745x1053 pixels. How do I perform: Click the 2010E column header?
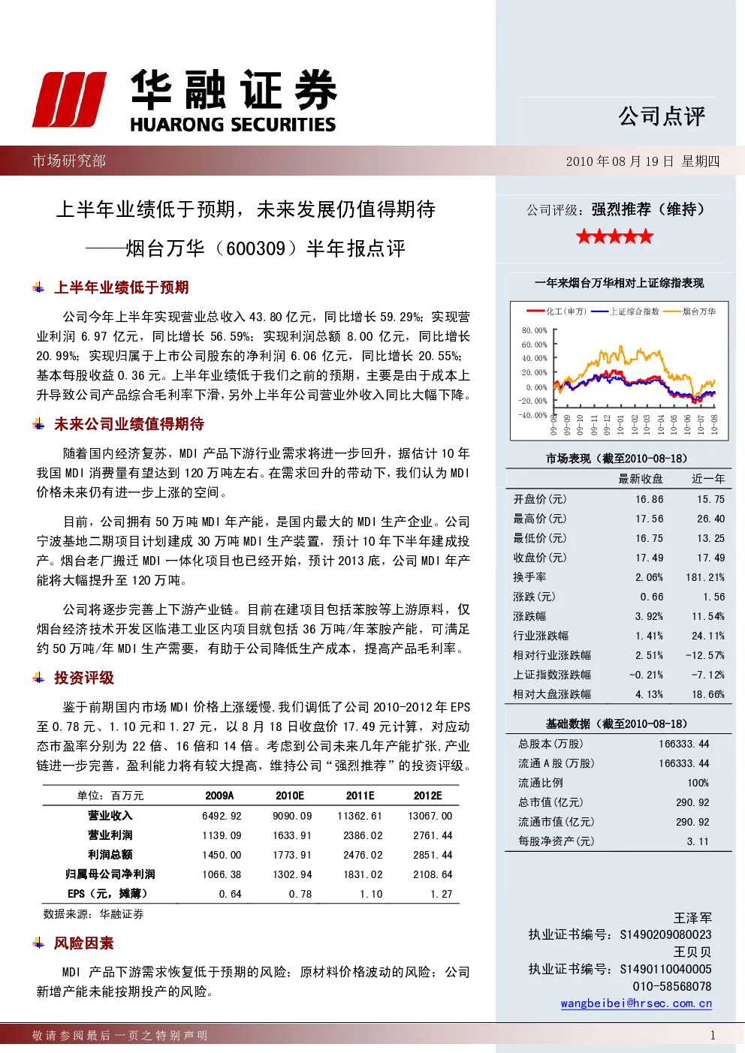coord(290,796)
